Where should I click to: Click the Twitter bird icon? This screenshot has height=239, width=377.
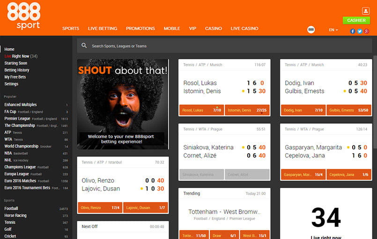(360, 31)
